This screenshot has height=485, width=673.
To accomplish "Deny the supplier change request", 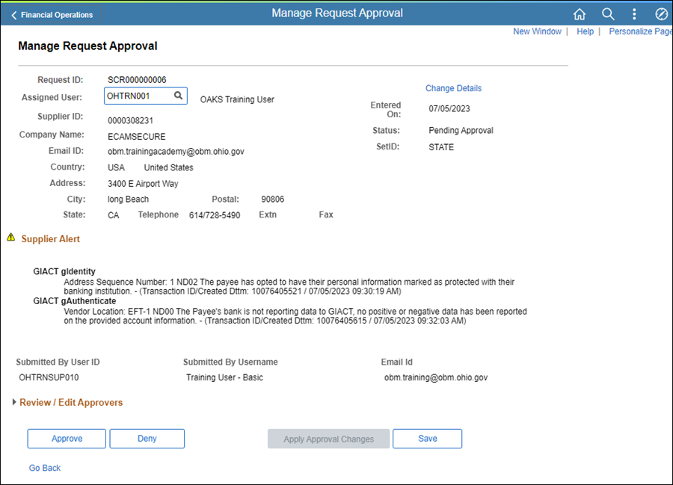I will [147, 439].
